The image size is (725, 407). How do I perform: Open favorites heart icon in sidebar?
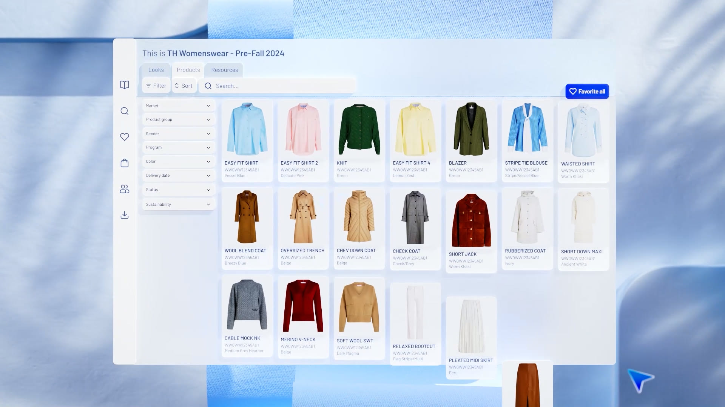click(x=125, y=137)
